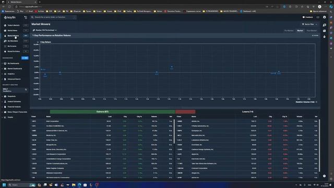The width and height of the screenshot is (334, 188).
Task: Refresh the browser page
Action: click(x=9, y=7)
